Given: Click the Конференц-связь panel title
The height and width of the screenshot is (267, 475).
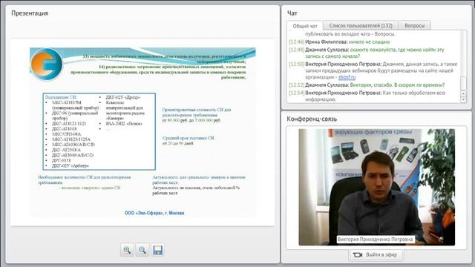Looking at the screenshot, I should point(312,119).
